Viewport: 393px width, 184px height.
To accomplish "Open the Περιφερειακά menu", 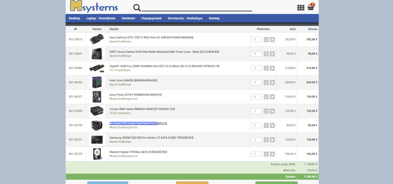I will point(151,18).
